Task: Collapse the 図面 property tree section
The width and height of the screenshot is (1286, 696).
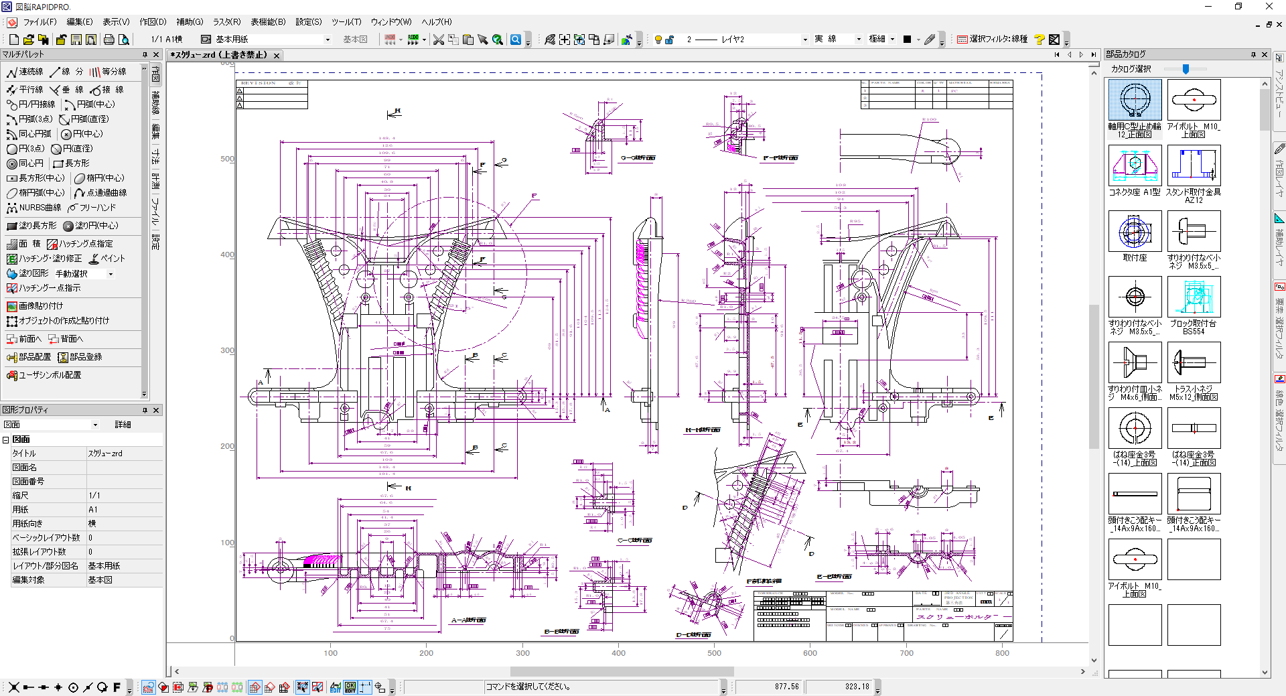Action: 6,439
